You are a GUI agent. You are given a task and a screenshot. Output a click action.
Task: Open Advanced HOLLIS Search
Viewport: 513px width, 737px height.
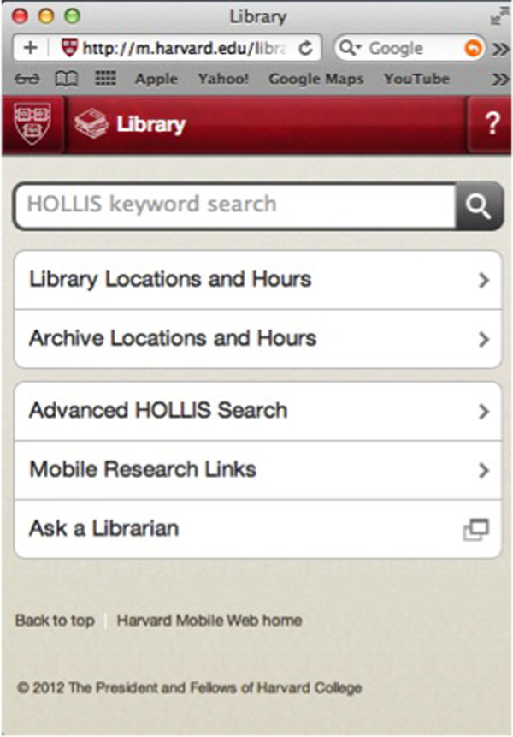[x=256, y=410]
